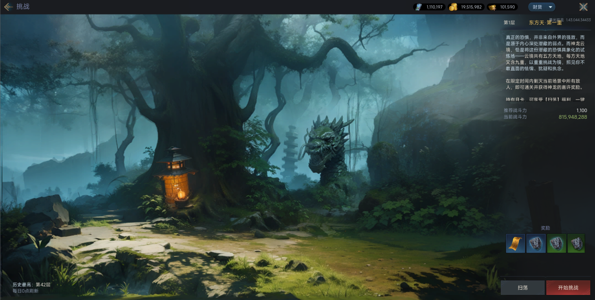Image resolution: width=595 pixels, height=300 pixels.
Task: Click the 101,590 ingot balance
Action: tap(508, 7)
